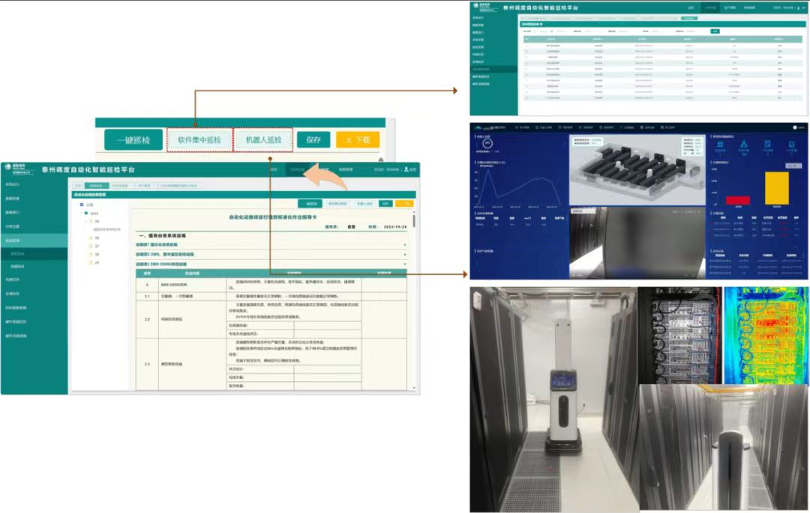Click the platform title in the top-right window

click(540, 7)
